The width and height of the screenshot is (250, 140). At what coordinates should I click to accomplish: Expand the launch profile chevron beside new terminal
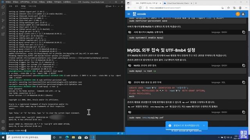tap(116, 6)
